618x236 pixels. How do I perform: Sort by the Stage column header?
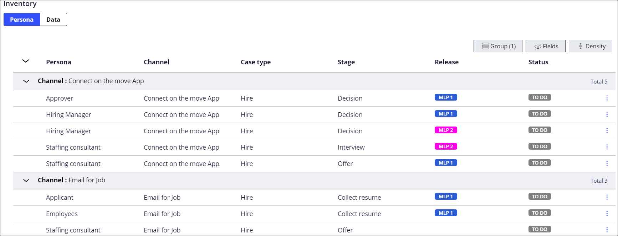coord(346,62)
